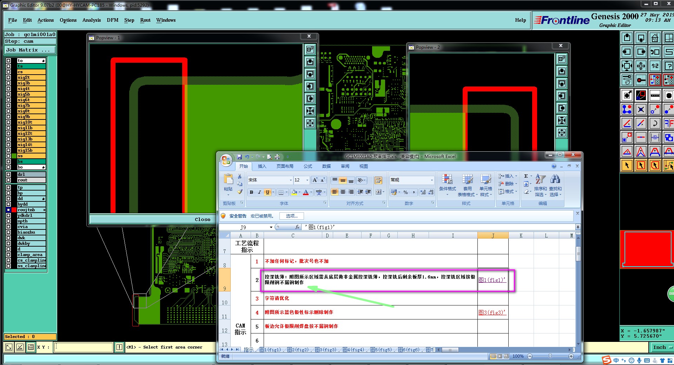Click the Bold button in Excel ribbon
This screenshot has height=365, width=674.
coord(251,192)
